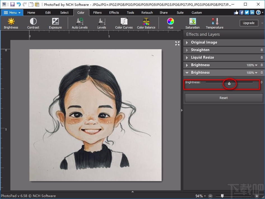Open the Temperature adjustment
This screenshot has height=199, width=265.
[x=214, y=23]
